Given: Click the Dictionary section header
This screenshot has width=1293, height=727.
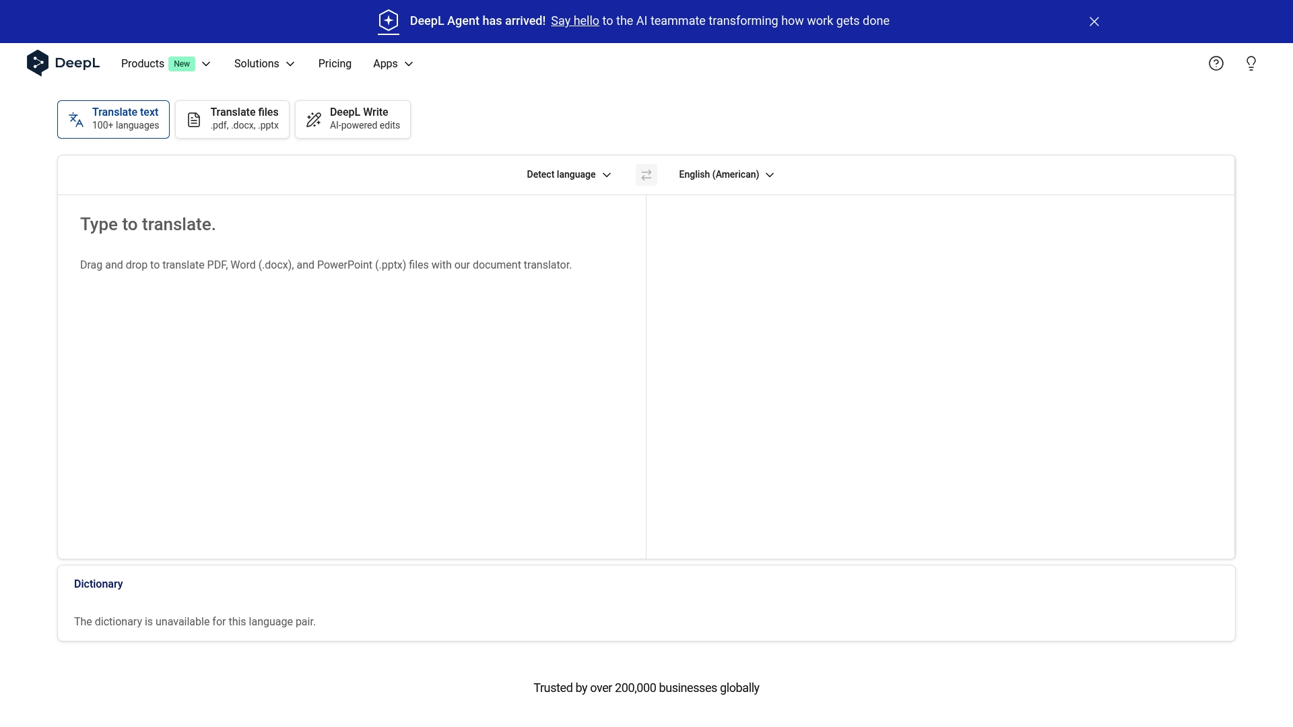Looking at the screenshot, I should [98, 584].
